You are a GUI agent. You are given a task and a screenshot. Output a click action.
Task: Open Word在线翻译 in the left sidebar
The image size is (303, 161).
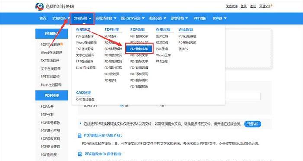point(52,52)
